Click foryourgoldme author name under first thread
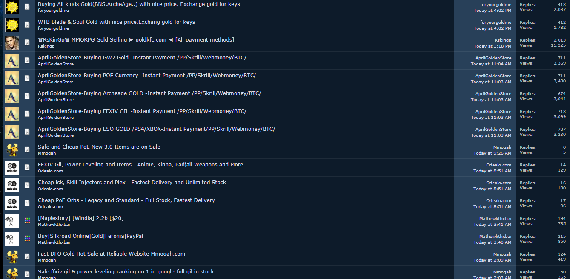Screen dimensions: 570x279 tap(53, 11)
